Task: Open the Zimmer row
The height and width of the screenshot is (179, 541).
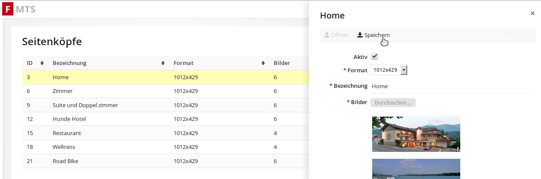Action: 63,91
